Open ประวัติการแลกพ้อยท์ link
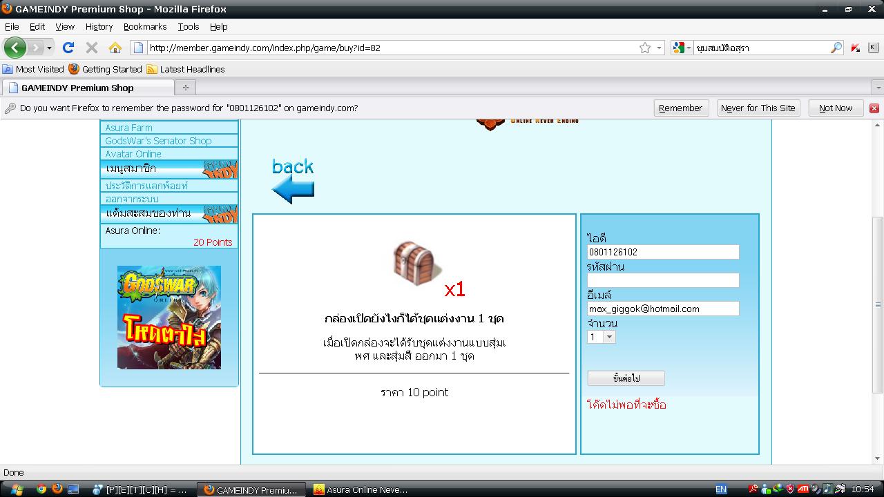The width and height of the screenshot is (884, 497). (x=146, y=186)
